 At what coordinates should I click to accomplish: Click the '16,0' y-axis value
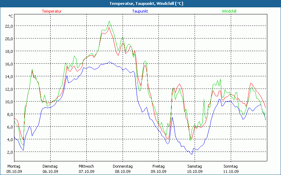(x=9, y=64)
